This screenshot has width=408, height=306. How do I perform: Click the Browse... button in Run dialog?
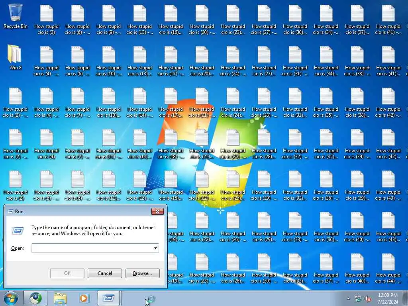[142, 273]
